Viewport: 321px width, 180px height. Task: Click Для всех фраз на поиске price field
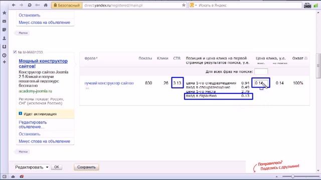pyautogui.click(x=261, y=71)
